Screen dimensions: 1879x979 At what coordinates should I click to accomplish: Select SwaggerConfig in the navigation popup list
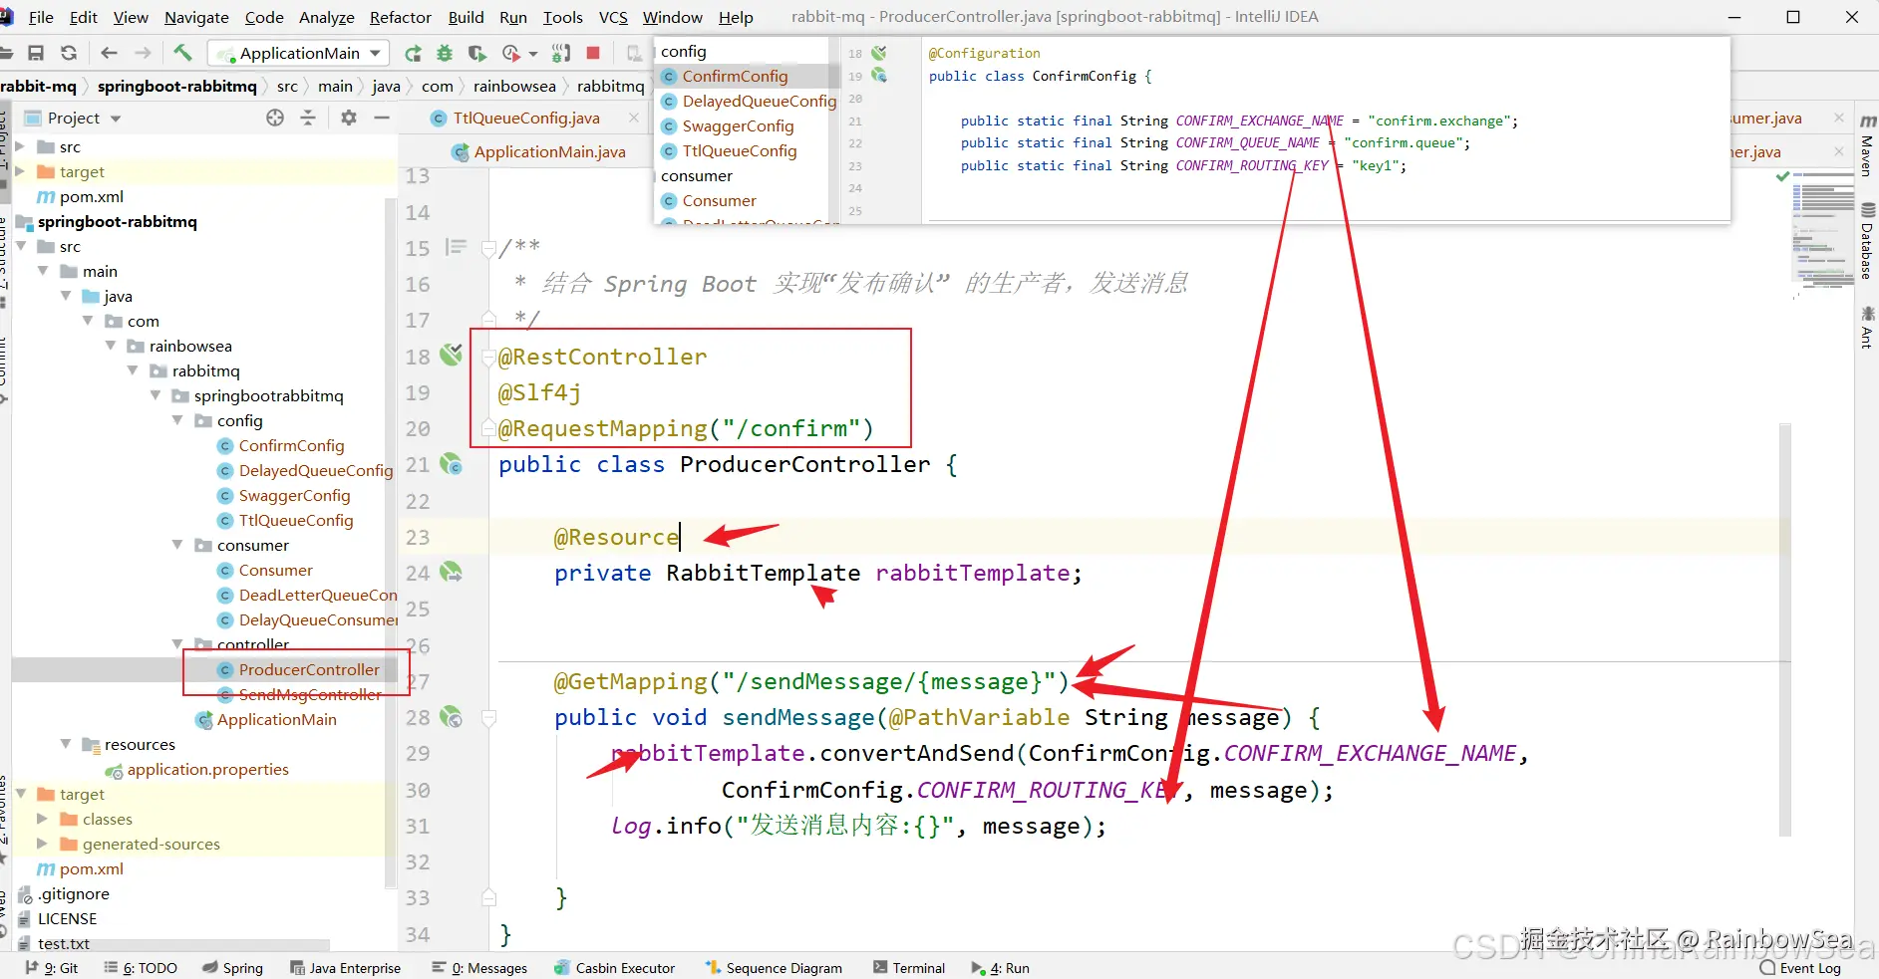(x=738, y=125)
